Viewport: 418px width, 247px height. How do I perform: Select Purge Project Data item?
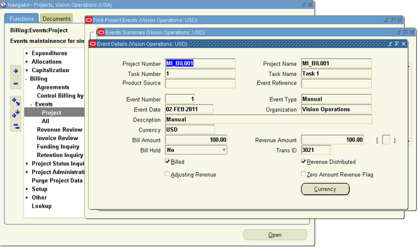coord(57,180)
